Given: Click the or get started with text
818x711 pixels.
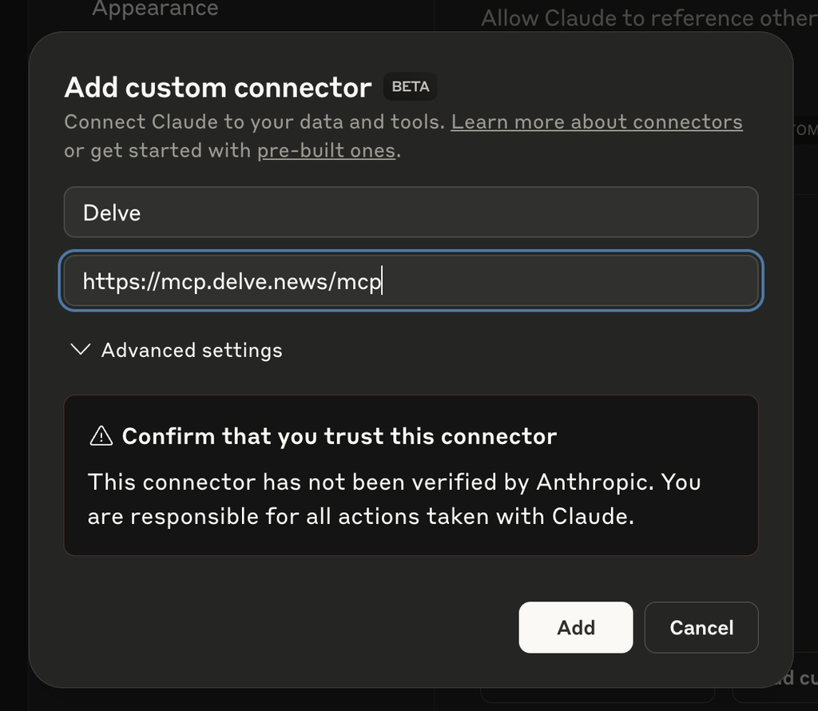Looking at the screenshot, I should coord(158,150).
